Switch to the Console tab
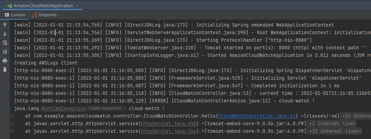Screen dimensions: 371x139 coord(15,15)
